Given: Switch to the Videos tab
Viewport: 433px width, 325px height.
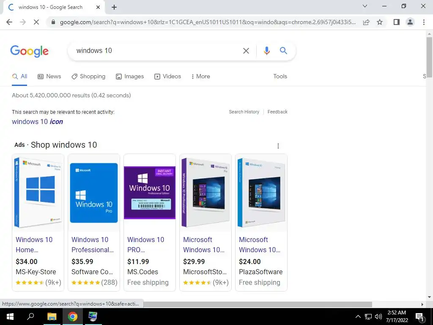Looking at the screenshot, I should [x=167, y=77].
